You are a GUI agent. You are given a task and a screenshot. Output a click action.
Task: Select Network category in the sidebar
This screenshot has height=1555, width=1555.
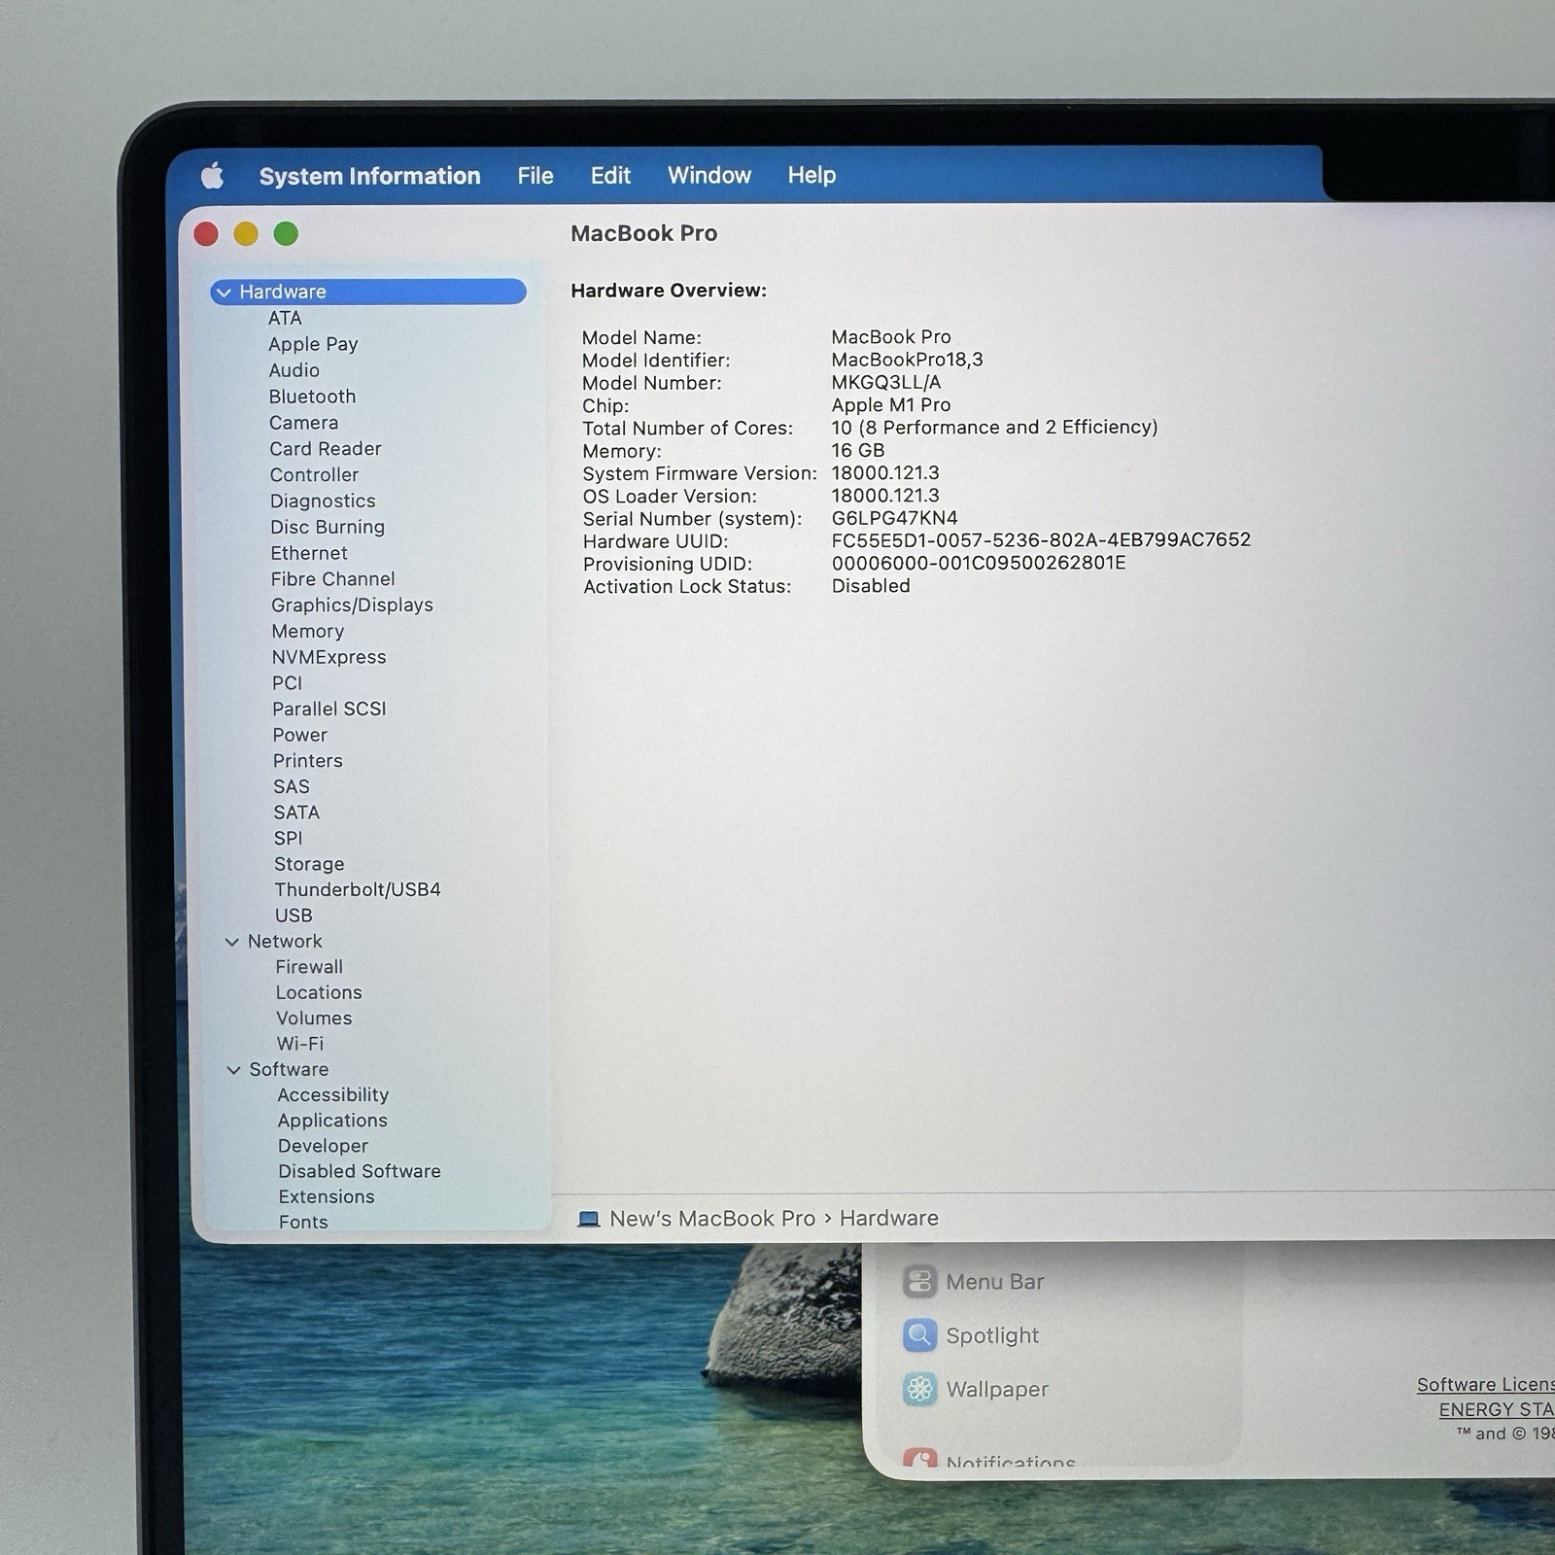click(285, 942)
